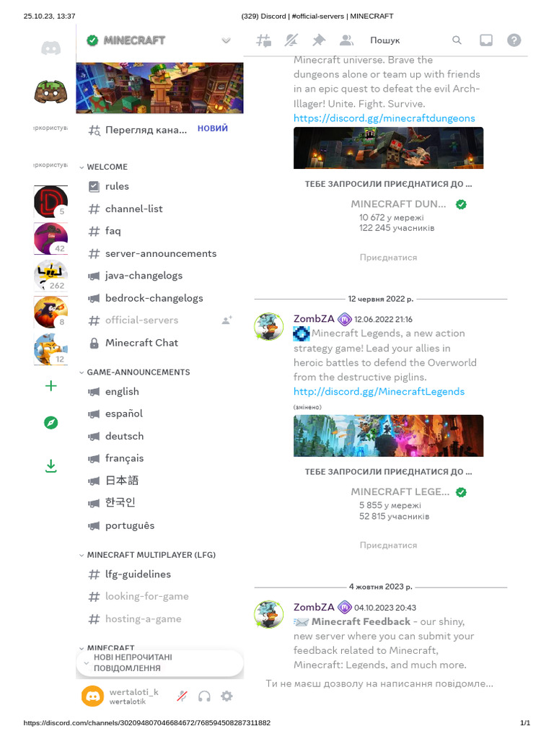554x739 pixels.
Task: Open pinned messages pin icon
Action: [x=319, y=40]
